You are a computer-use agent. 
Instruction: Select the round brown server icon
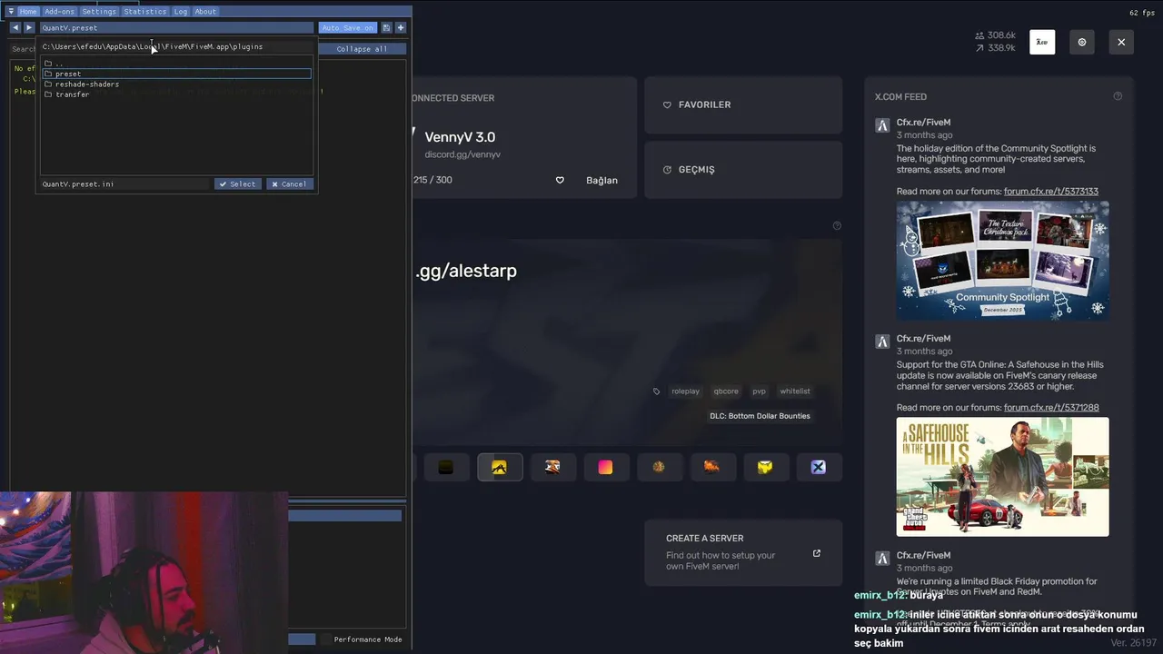click(659, 467)
